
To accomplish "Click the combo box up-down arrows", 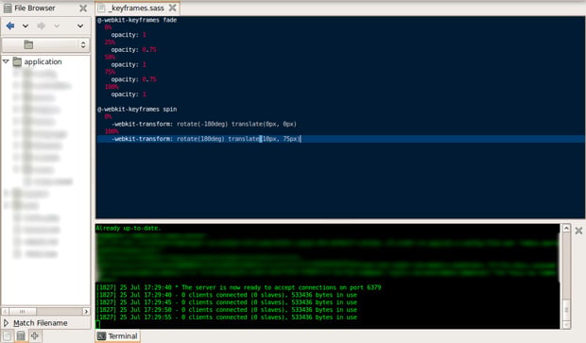I will [83, 45].
